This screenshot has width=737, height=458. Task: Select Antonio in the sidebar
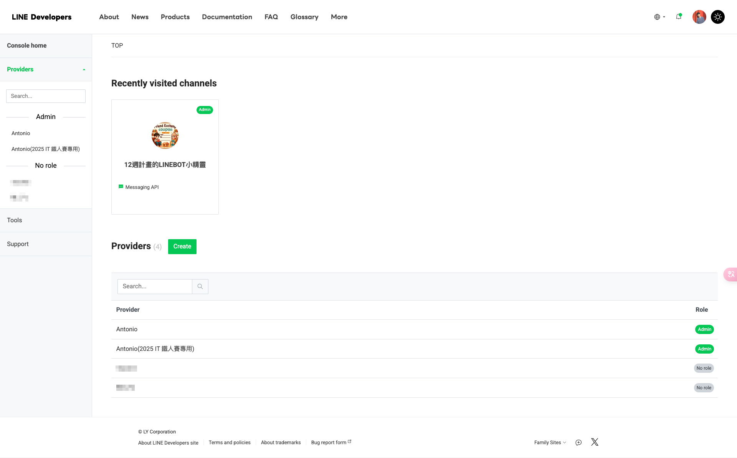pyautogui.click(x=21, y=133)
